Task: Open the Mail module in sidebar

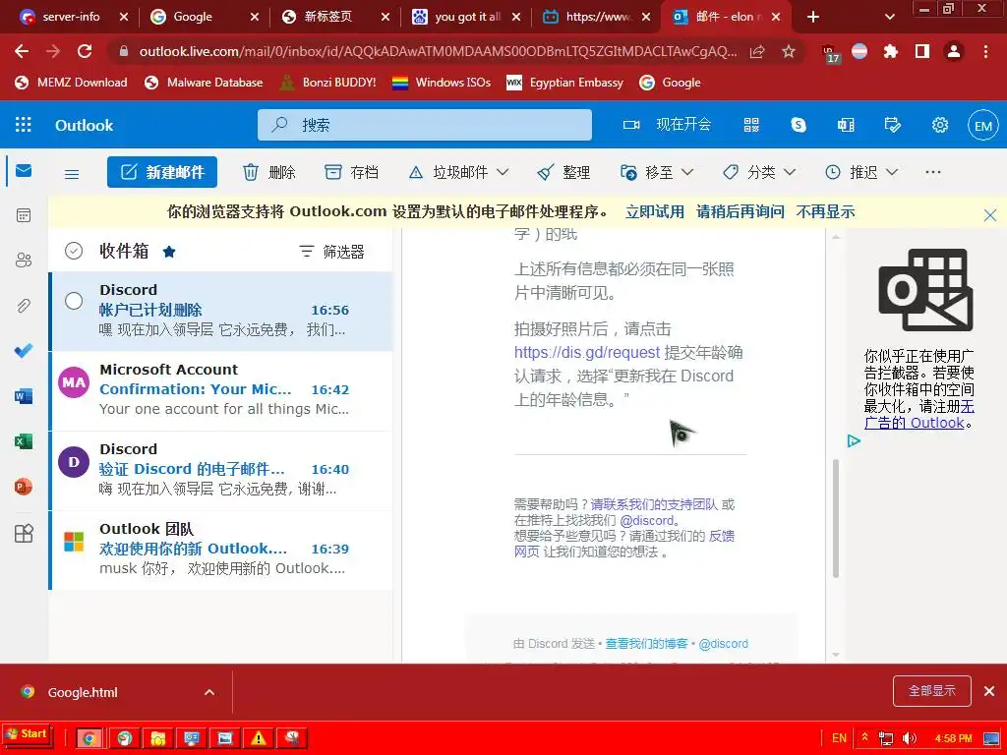Action: (24, 170)
